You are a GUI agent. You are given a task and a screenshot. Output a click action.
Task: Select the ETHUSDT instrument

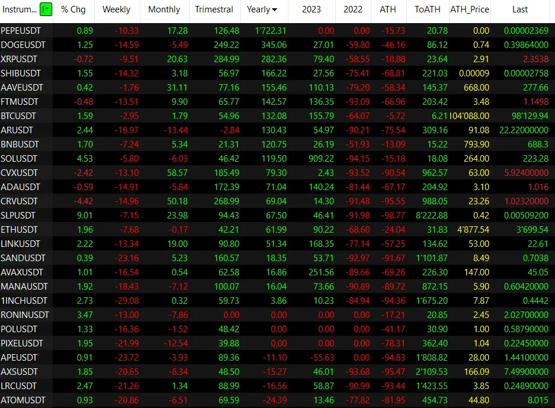click(x=19, y=230)
